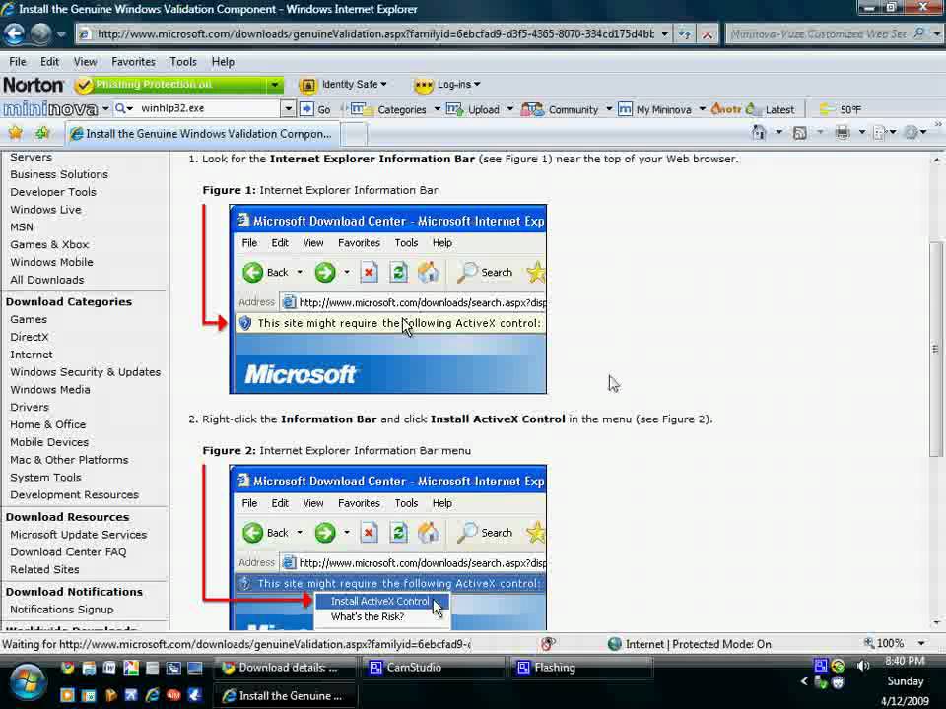Open the Download Center FAQ link

tap(68, 551)
